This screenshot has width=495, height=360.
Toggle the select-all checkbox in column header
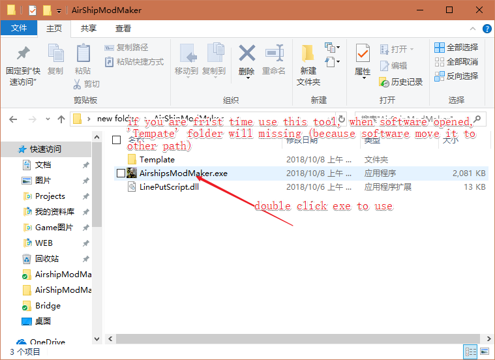coord(117,140)
